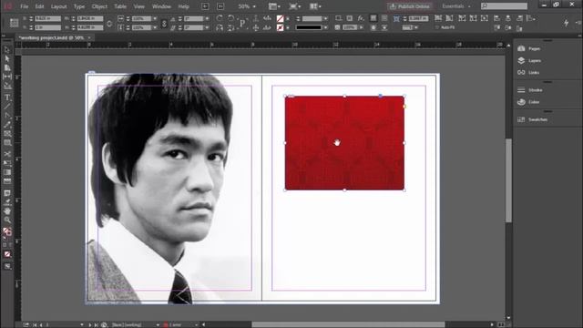Open the File menu
This screenshot has width=583, height=328.
(25, 6)
